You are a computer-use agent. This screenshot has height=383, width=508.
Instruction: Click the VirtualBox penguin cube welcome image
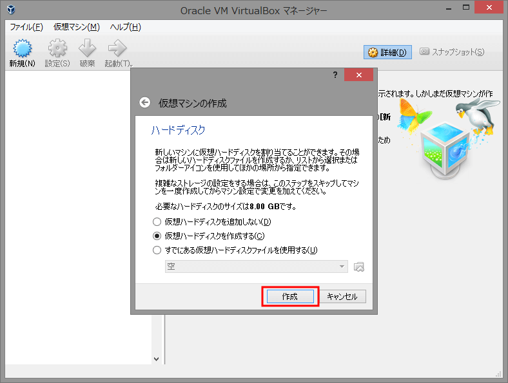(449, 138)
